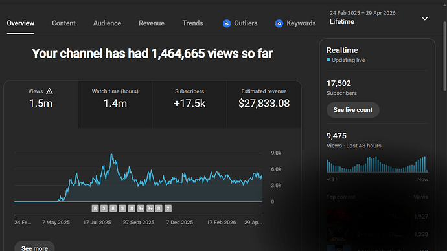Go to the Revenue tab
Image resolution: width=447 pixels, height=251 pixels.
pos(152,23)
